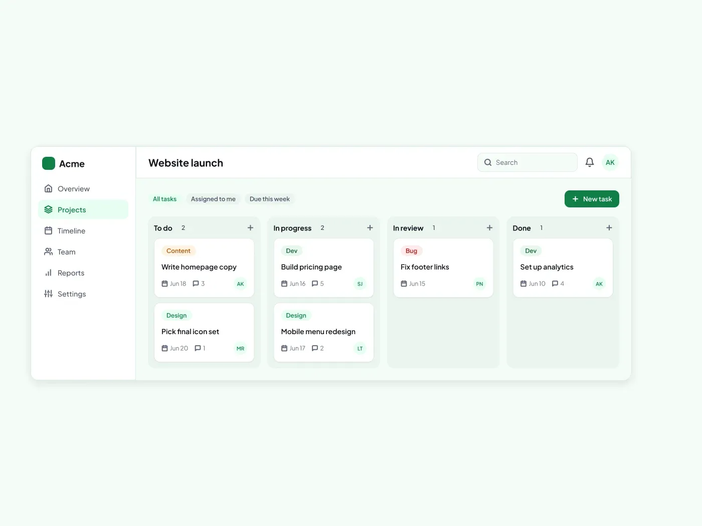Click the Jun 10 due date
Screen dimensions: 702x526
click(x=537, y=284)
